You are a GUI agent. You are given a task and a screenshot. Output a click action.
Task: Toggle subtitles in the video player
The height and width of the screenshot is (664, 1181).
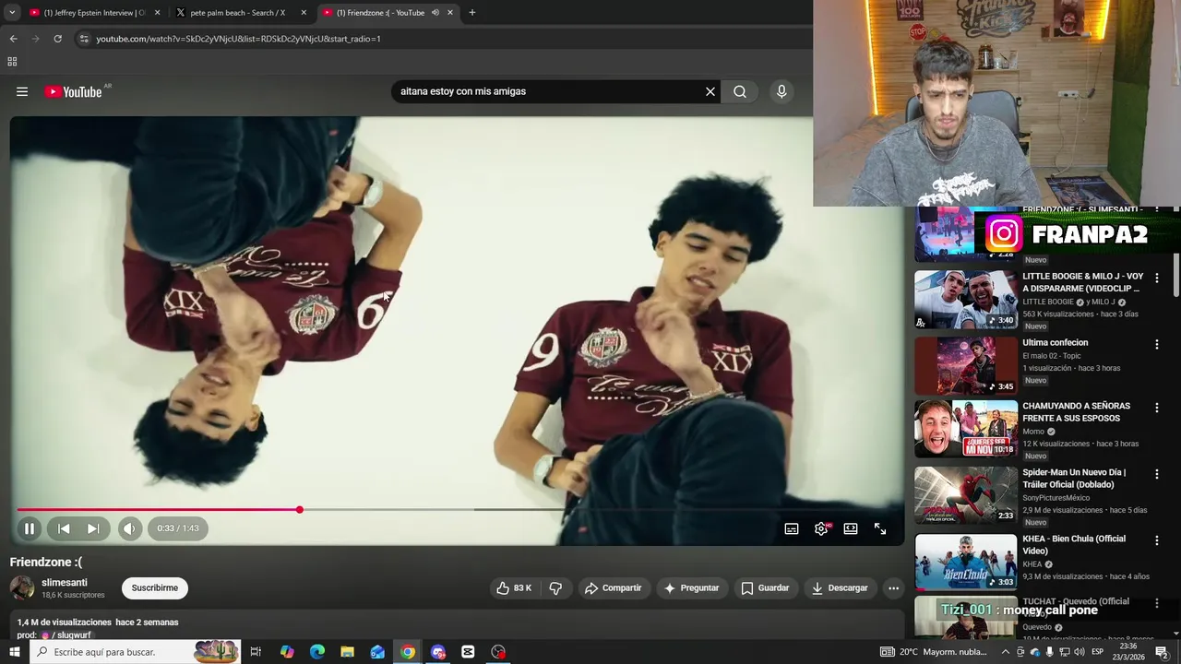(792, 528)
